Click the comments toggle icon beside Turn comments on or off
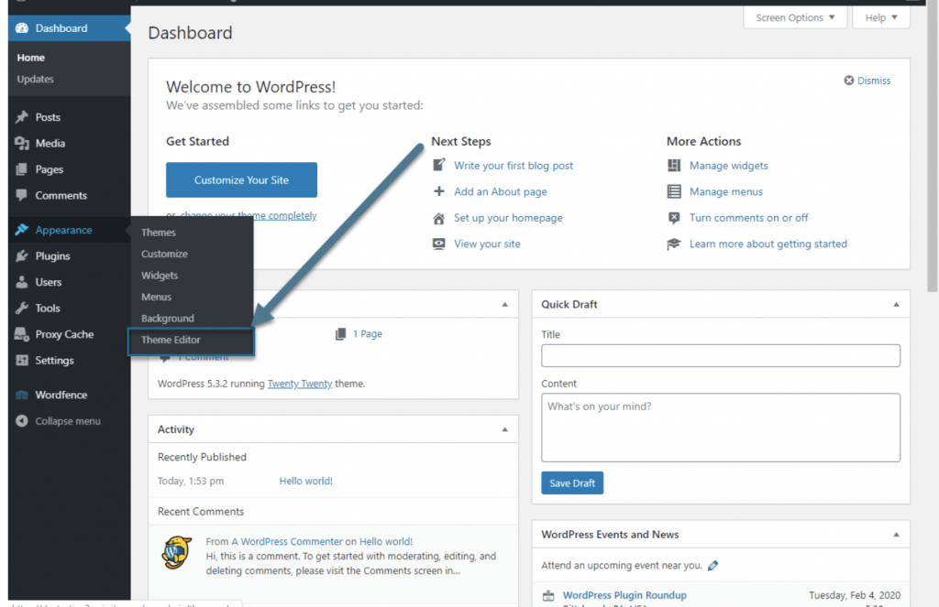939x607 pixels. [674, 218]
